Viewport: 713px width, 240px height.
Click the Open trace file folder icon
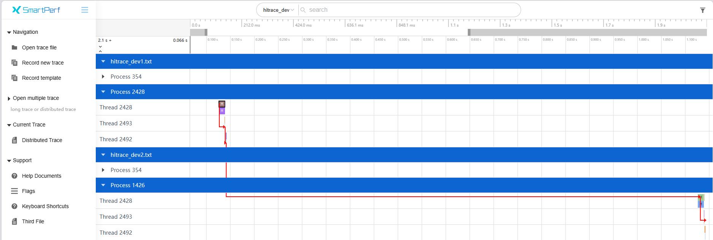click(x=14, y=47)
